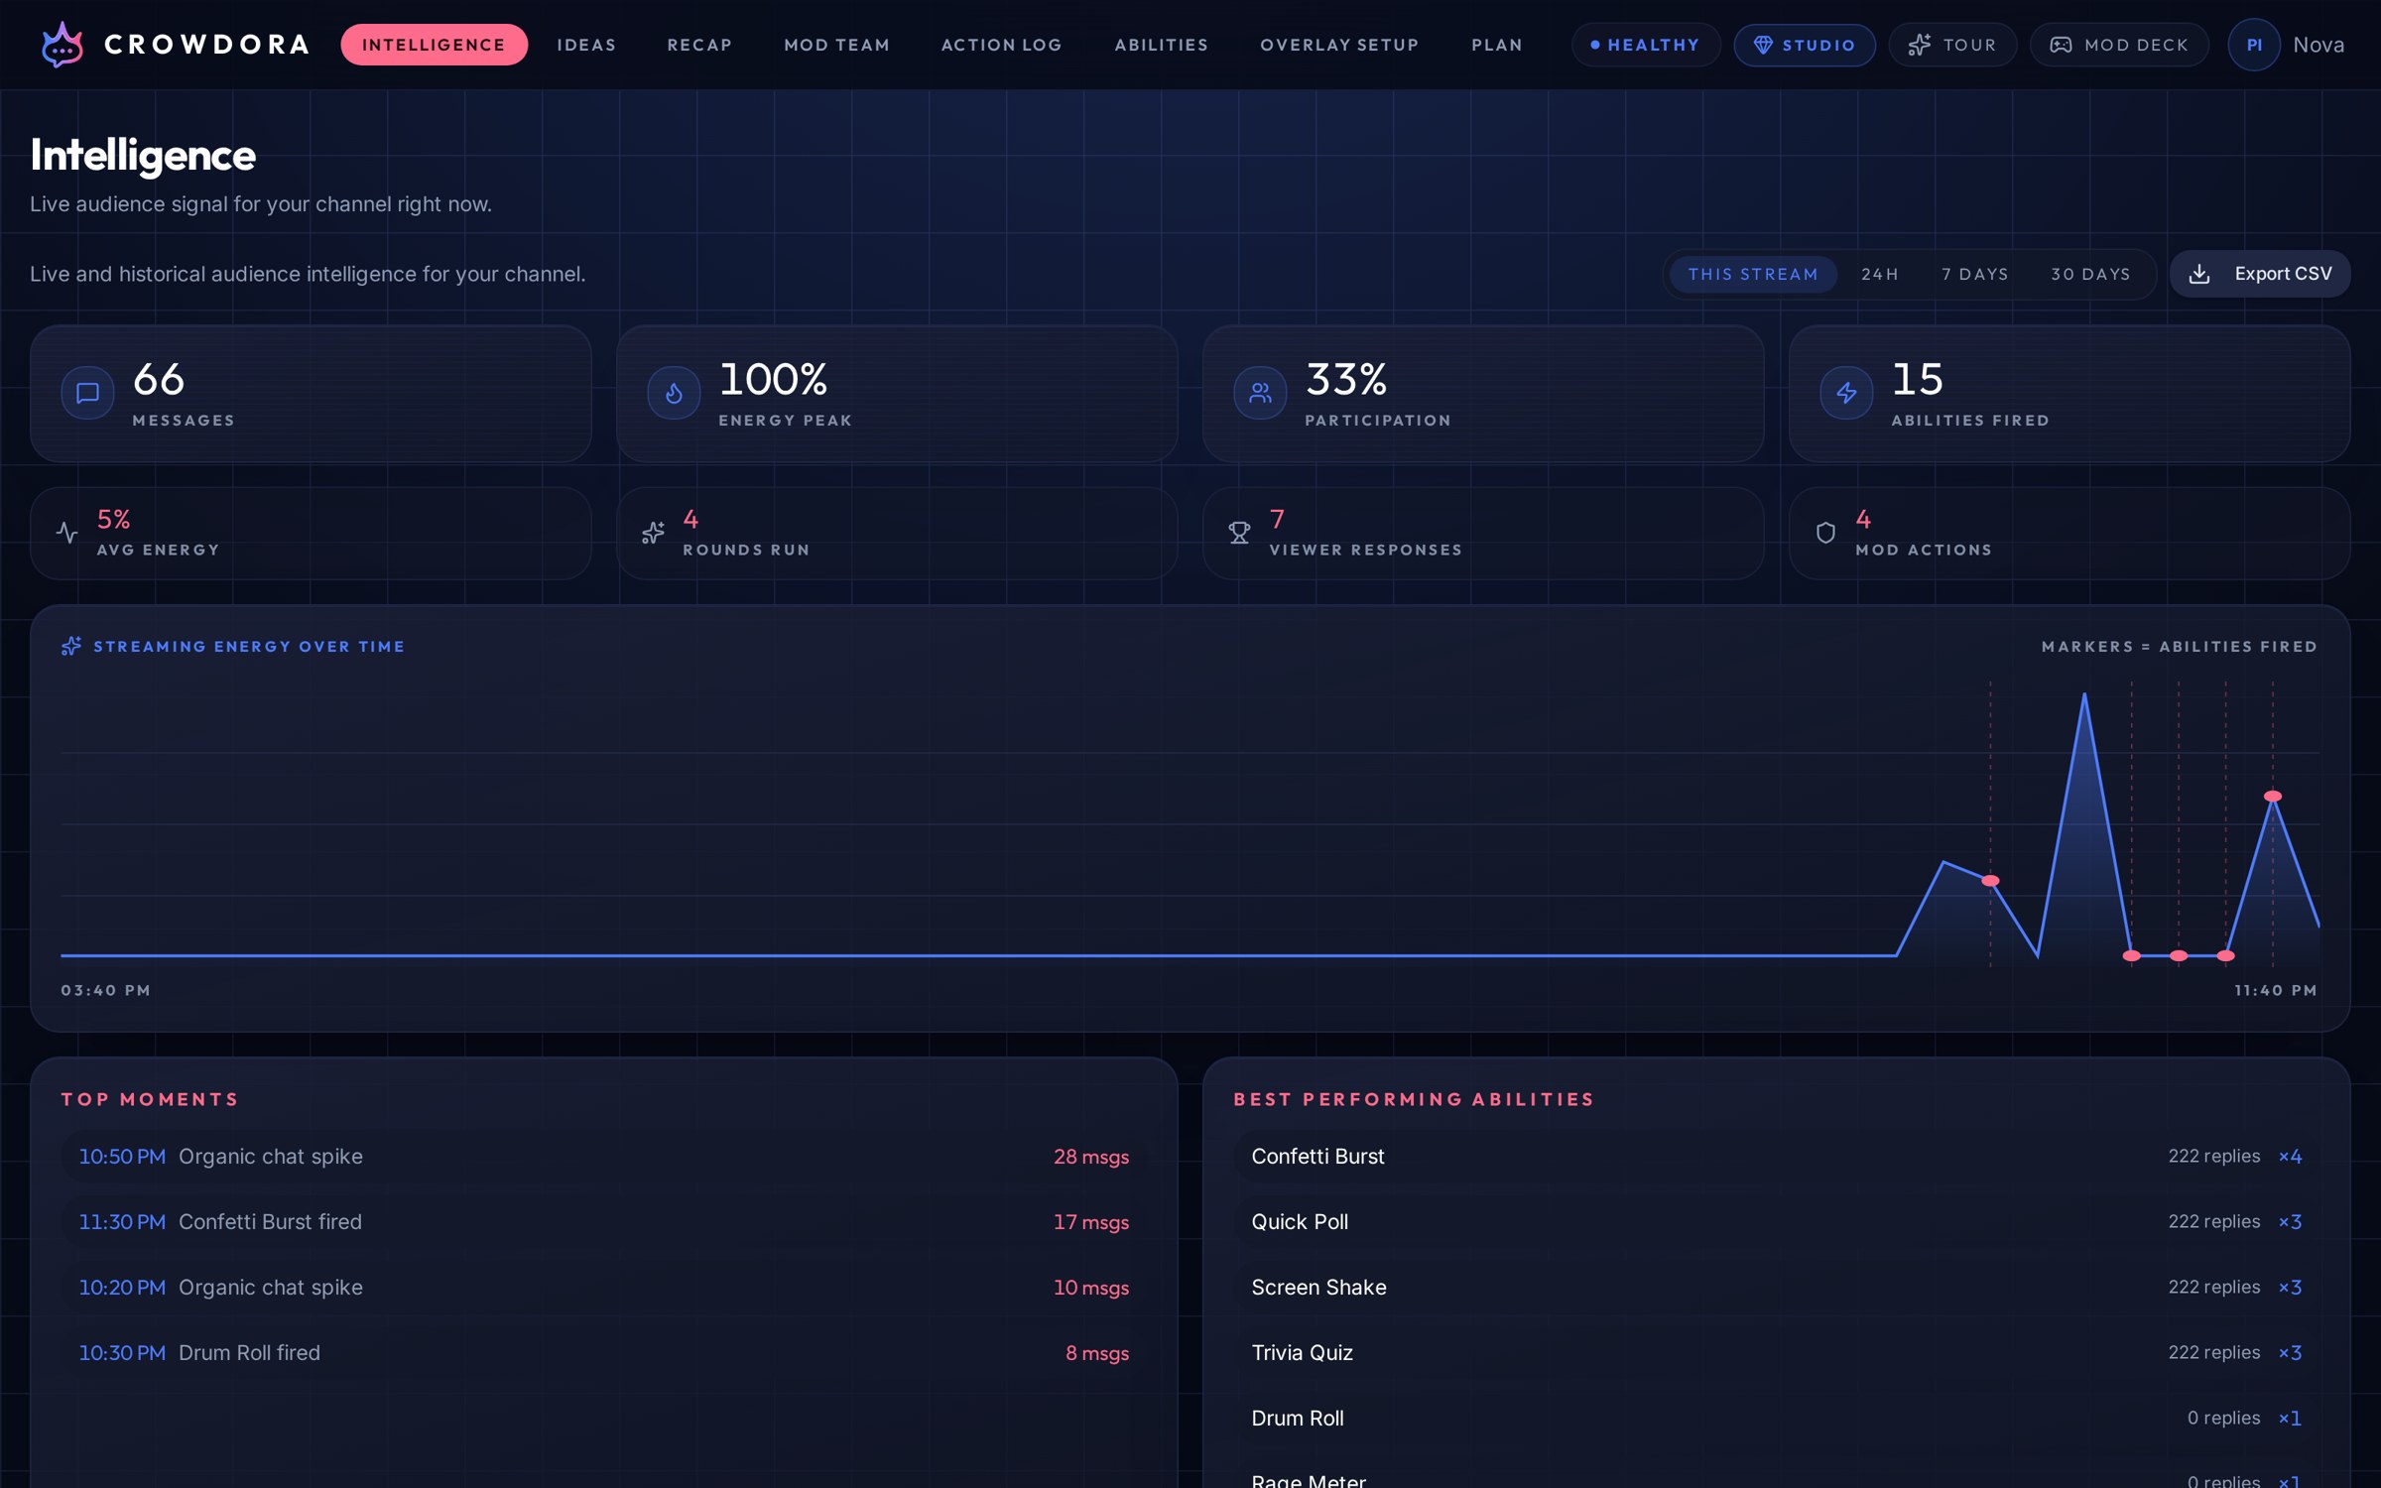
Task: Select the Trivia Quiz ability row
Action: pos(1776,1353)
